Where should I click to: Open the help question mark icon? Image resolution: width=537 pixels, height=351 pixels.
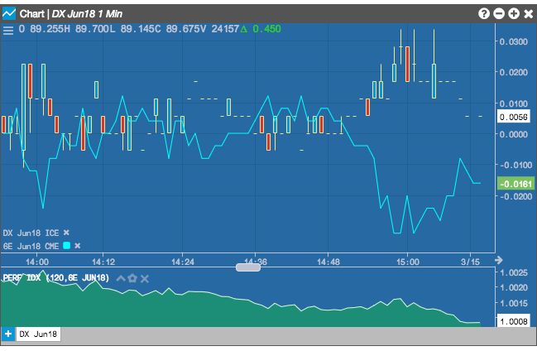(484, 14)
